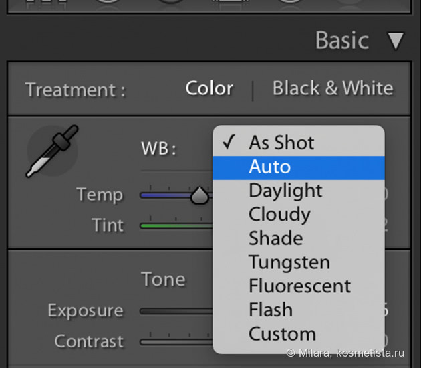Click the green Tint slider track
Viewport: 421px width, 368px height.
[x=176, y=226]
